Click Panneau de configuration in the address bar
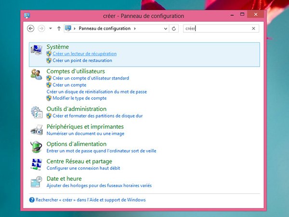The height and width of the screenshot is (217, 289). pos(105,28)
